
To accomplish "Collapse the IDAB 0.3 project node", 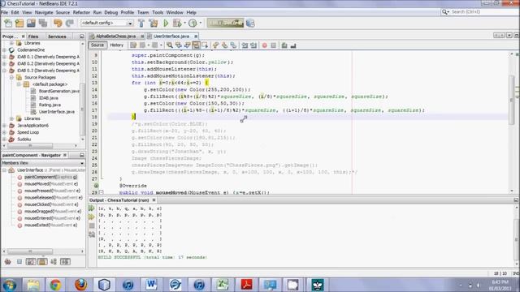I will [4, 71].
